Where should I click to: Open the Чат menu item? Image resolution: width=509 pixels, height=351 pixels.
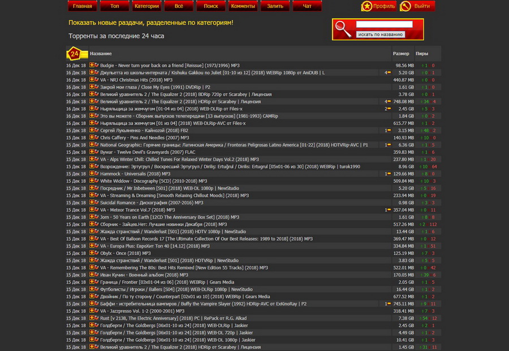coord(307,6)
